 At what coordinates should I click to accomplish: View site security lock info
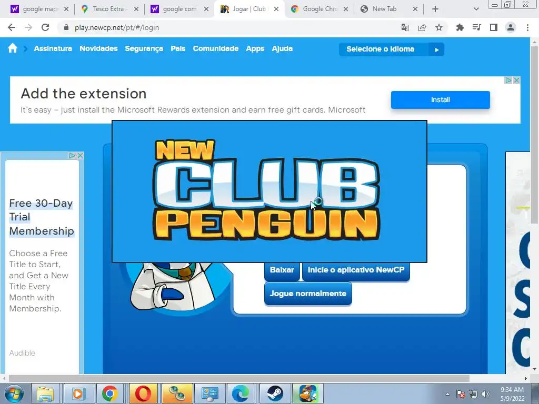point(66,27)
